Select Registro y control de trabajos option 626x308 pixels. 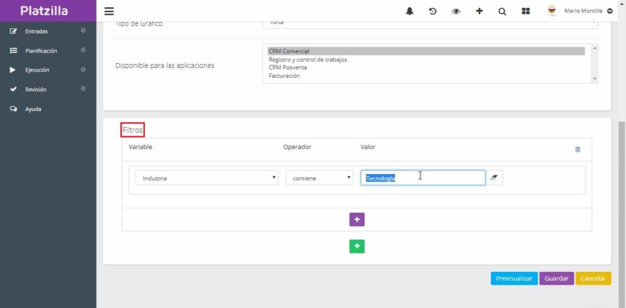pyautogui.click(x=426, y=59)
